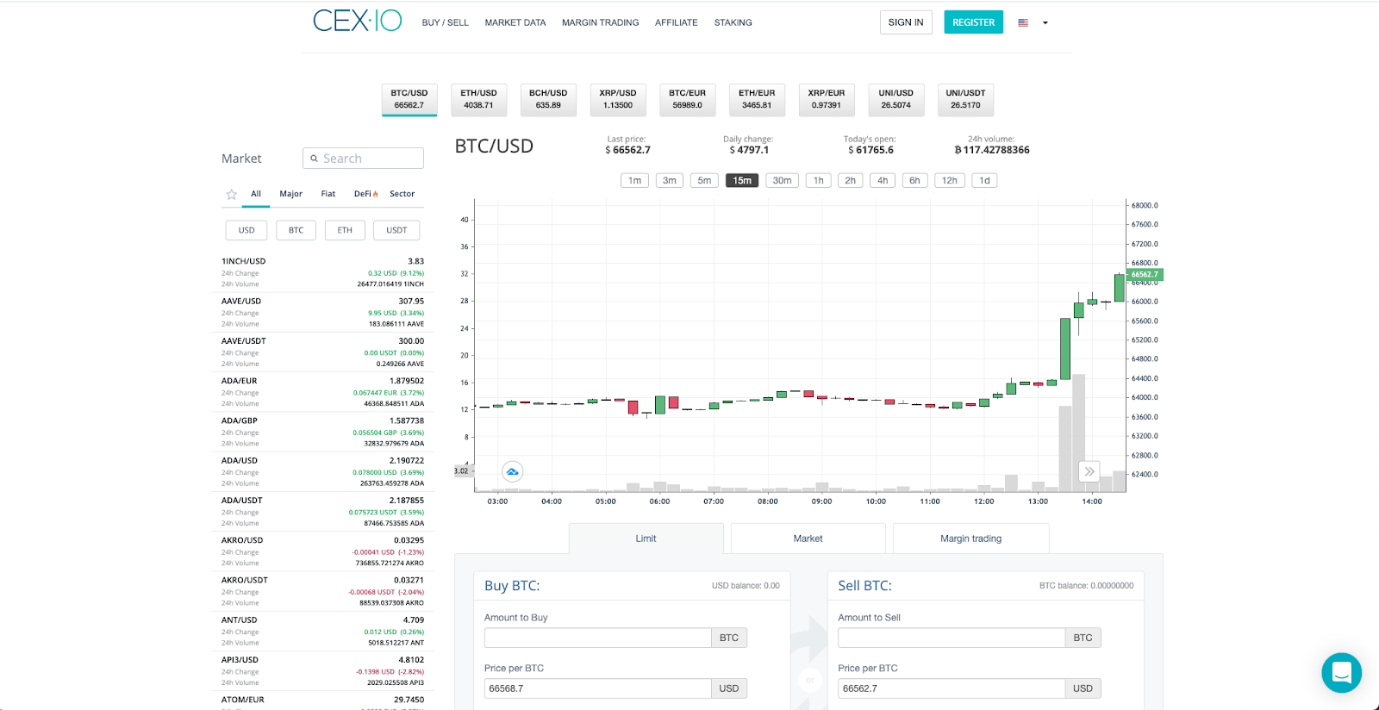Click the SIGN IN button
The width and height of the screenshot is (1379, 710).
pos(906,22)
